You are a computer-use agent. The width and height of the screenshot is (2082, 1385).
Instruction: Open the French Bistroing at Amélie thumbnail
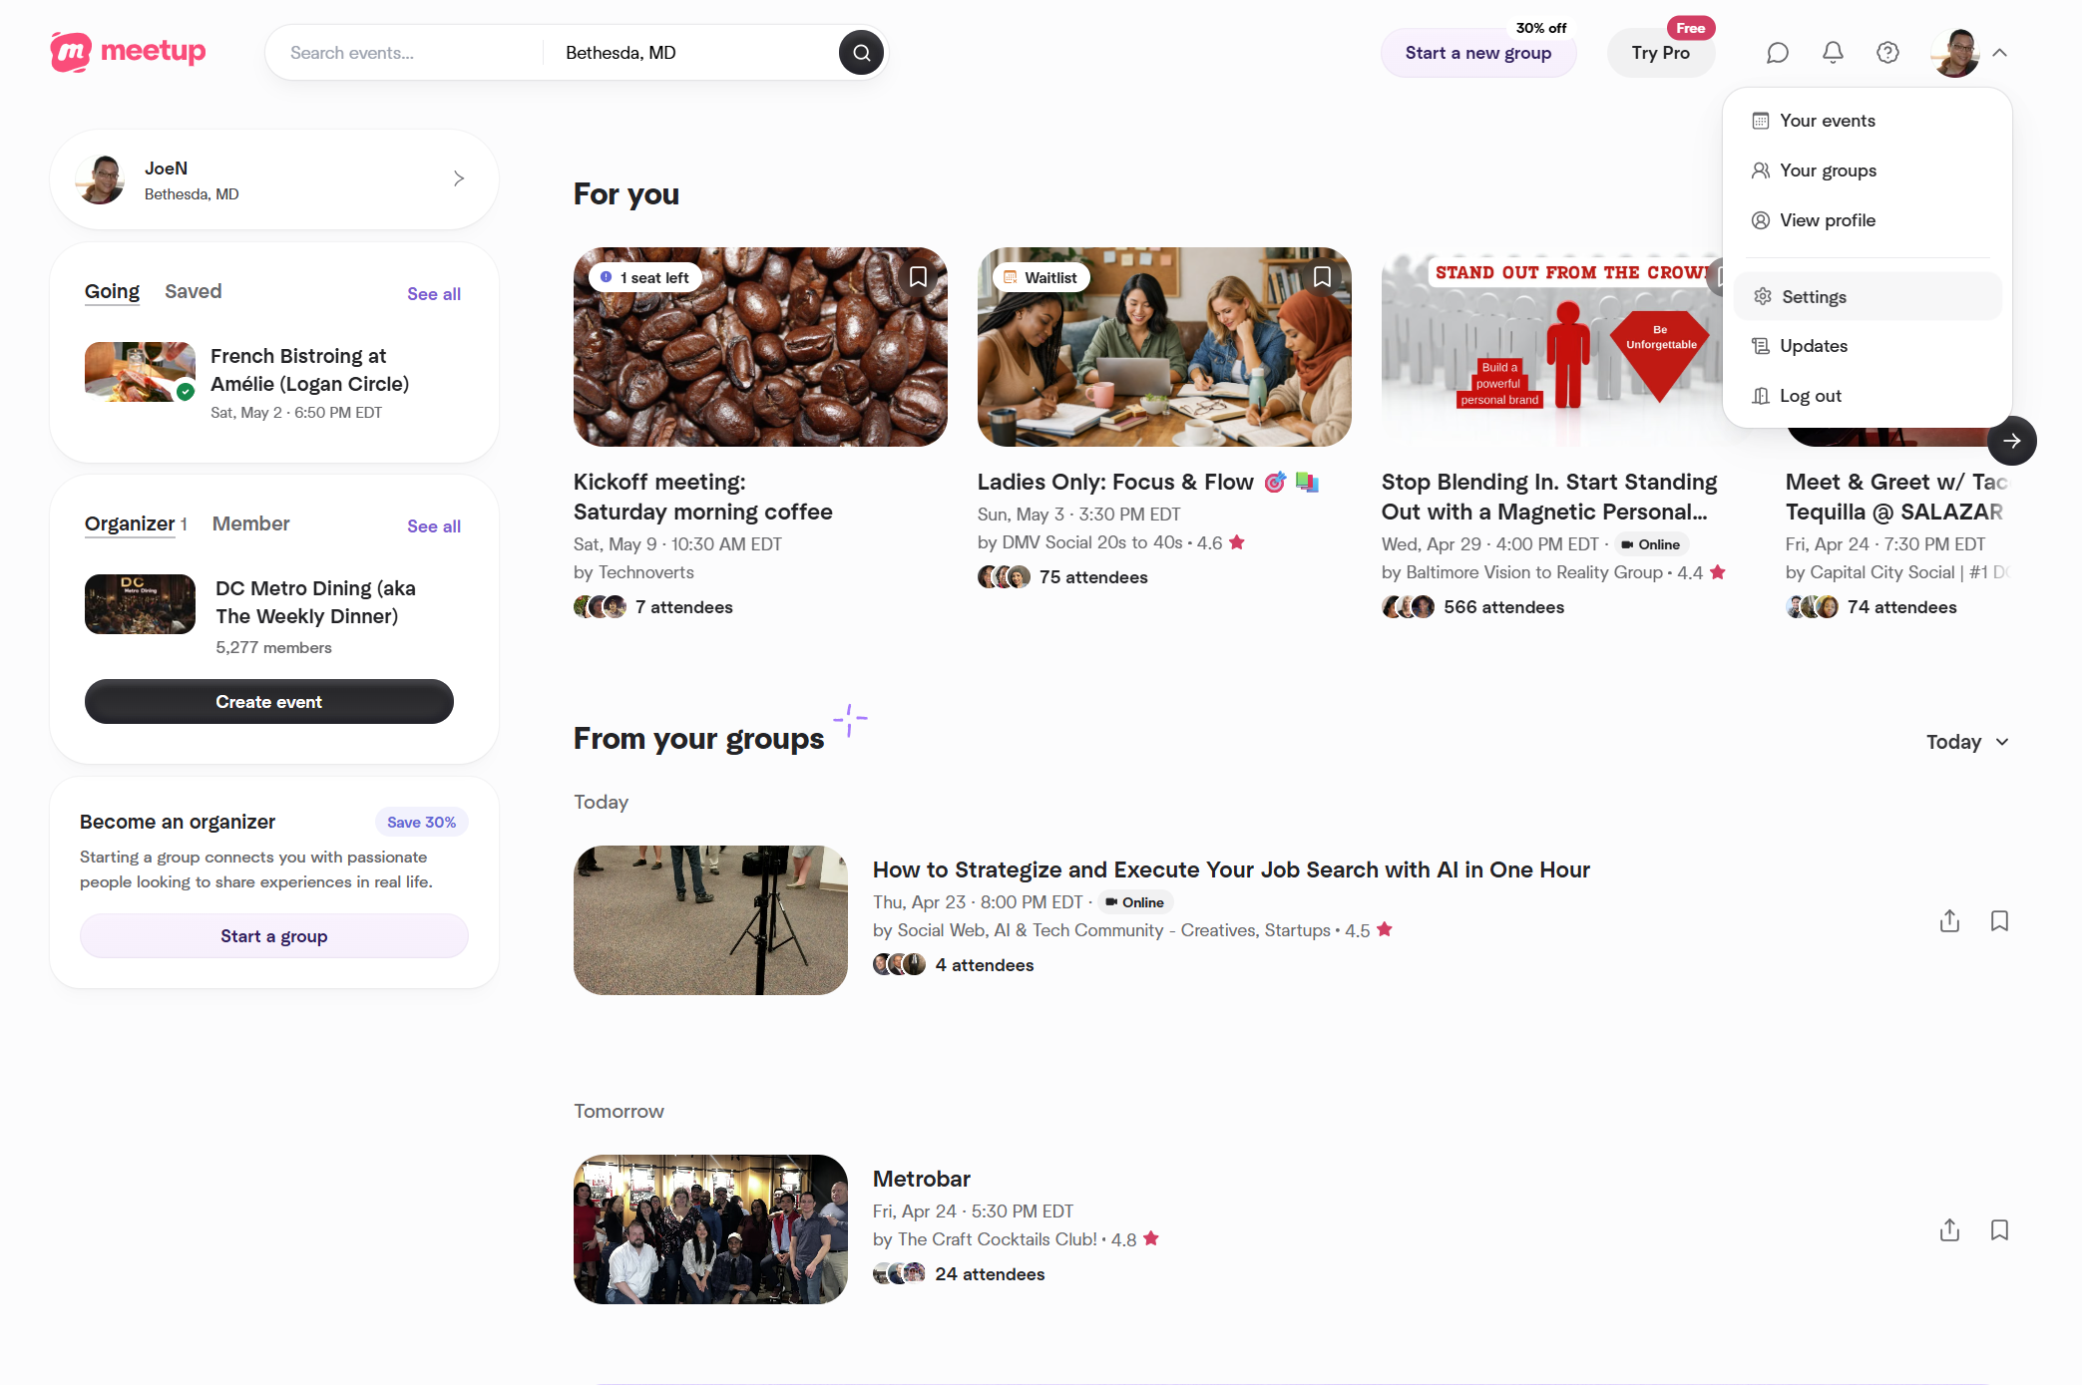point(140,372)
